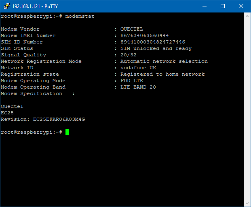Screen dimensions: 251x207
Task: Click the 'SIM ID Number' label
Action: [x=21, y=42]
